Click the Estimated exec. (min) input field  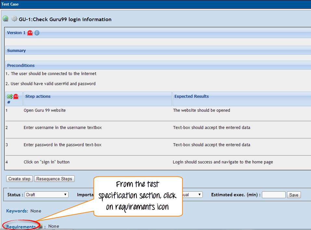click(274, 195)
